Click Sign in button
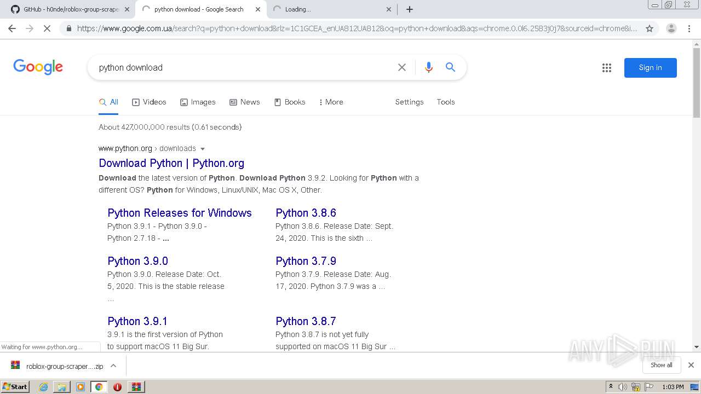The height and width of the screenshot is (394, 701). click(x=650, y=68)
